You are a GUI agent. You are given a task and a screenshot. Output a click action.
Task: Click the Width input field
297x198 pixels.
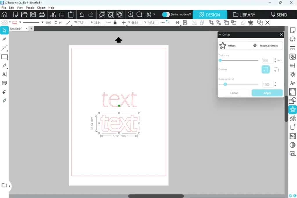pyautogui.click(x=83, y=22)
